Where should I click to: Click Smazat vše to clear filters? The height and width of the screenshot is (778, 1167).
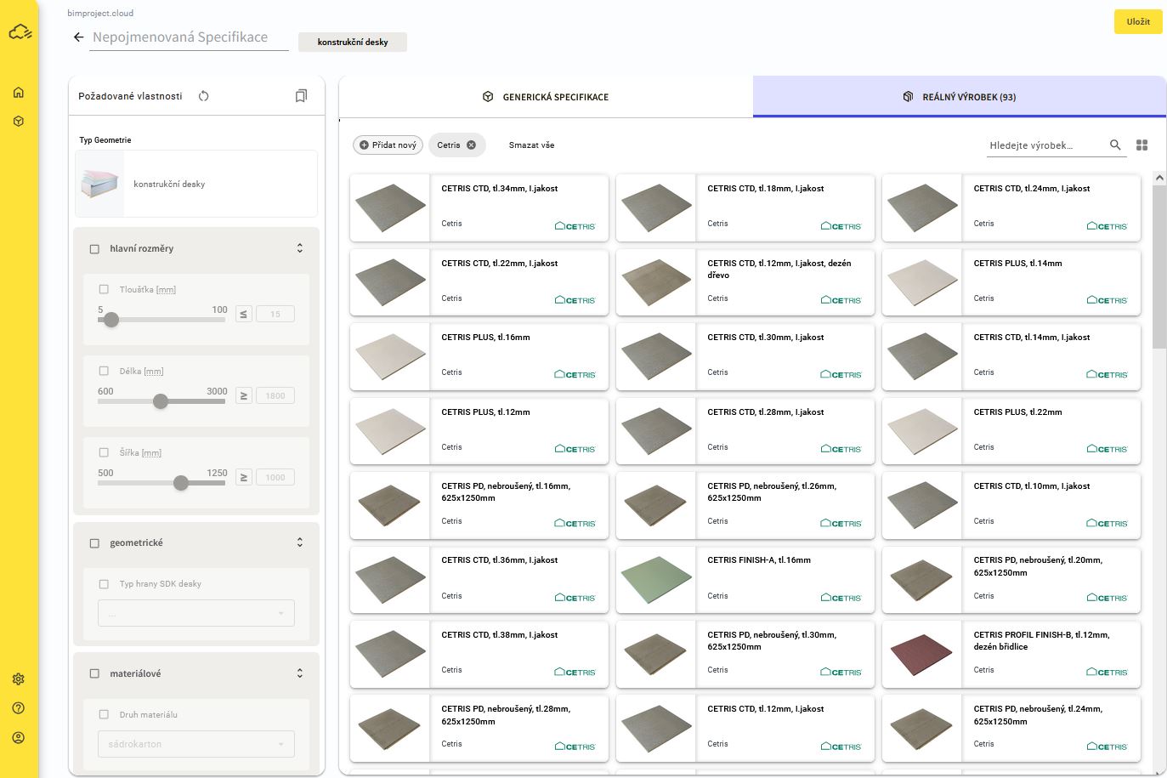coord(531,145)
